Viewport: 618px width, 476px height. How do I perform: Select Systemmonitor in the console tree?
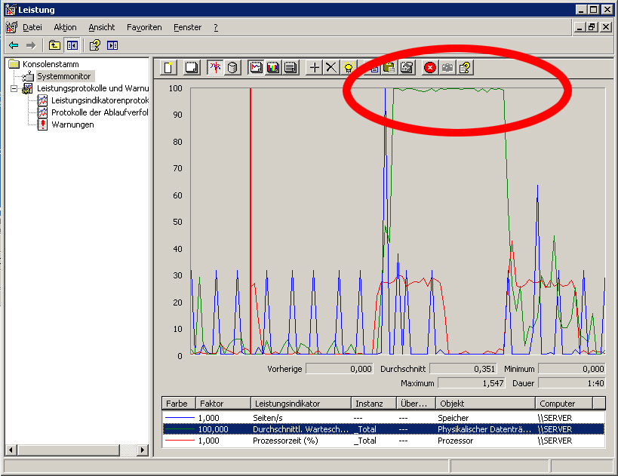point(63,76)
